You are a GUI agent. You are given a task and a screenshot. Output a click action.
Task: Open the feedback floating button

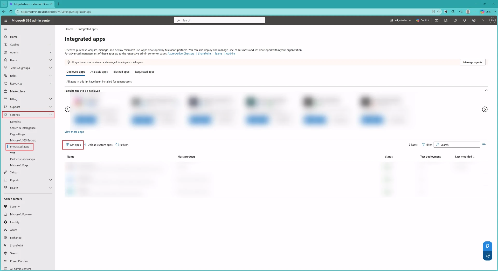(x=488, y=256)
